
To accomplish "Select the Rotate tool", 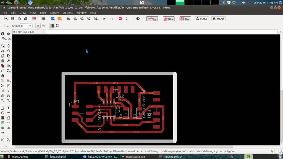I will (x=9, y=51).
